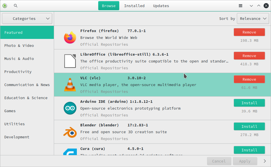Click the Blender logo icon
This screenshot has height=167, width=271.
pos(70,132)
